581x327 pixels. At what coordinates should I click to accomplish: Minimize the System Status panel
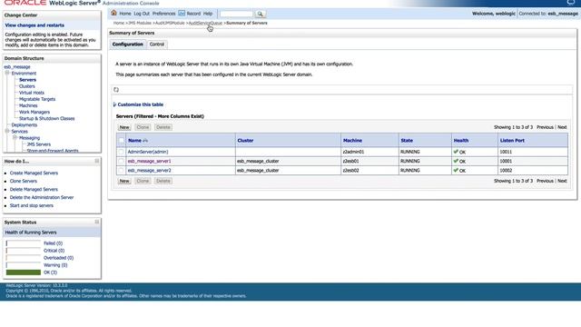pos(97,222)
